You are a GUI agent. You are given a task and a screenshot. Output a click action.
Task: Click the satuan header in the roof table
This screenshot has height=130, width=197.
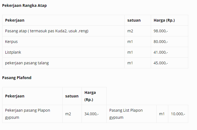point(134,20)
